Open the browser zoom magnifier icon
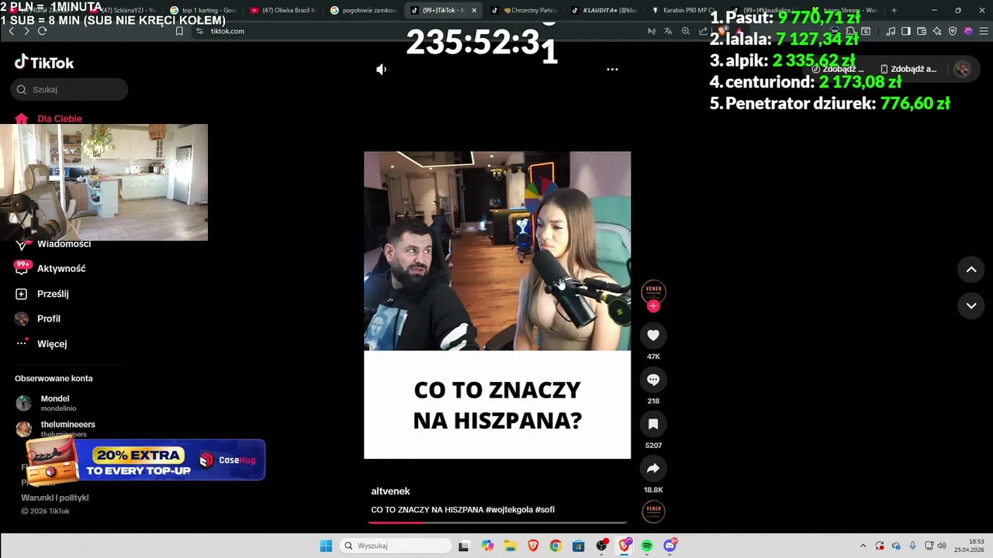The width and height of the screenshot is (993, 558). pos(686,31)
